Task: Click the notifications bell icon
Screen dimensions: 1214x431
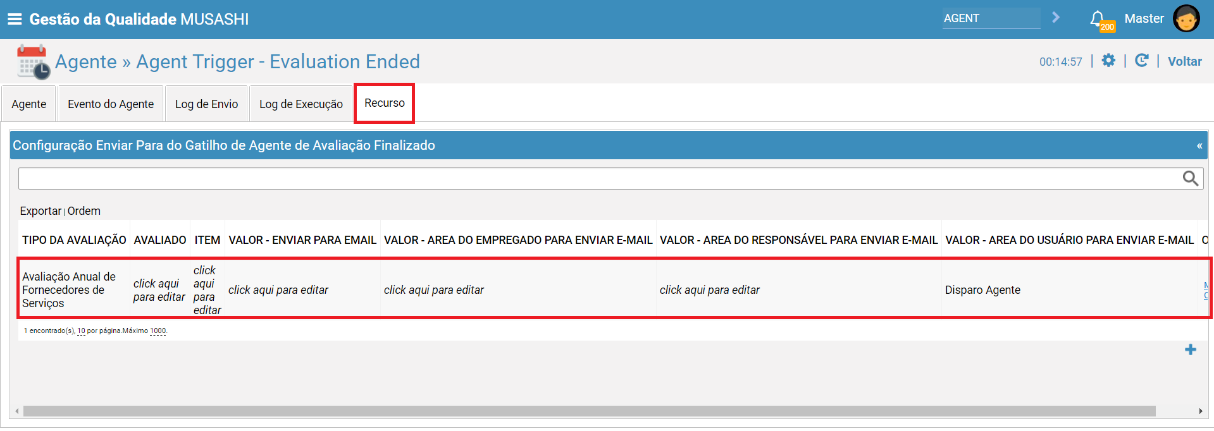Action: (x=1098, y=18)
